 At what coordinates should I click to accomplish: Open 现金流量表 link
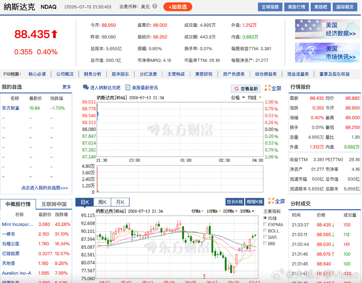pyautogui.click(x=298, y=74)
